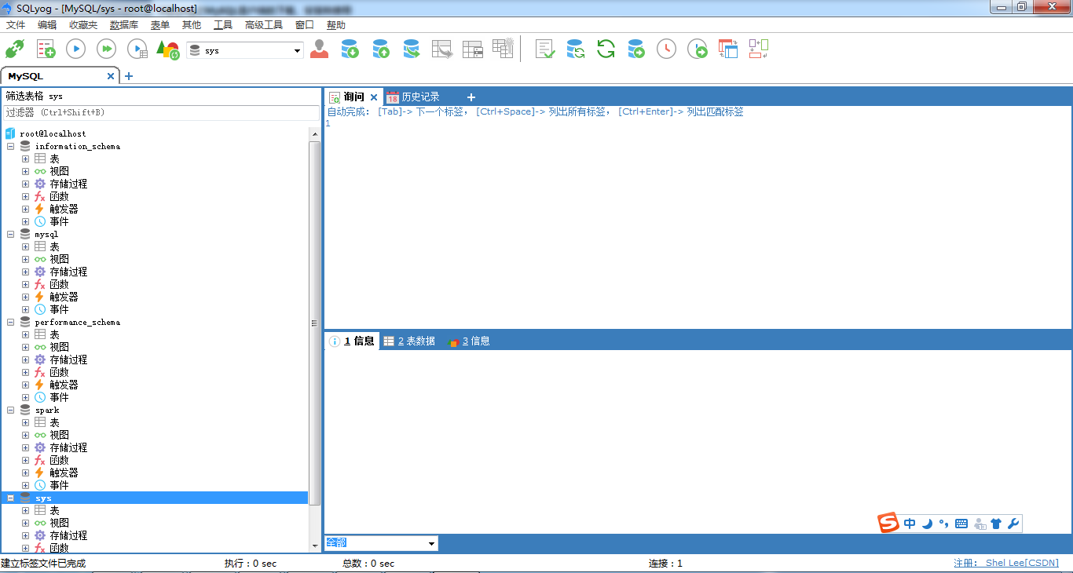Viewport: 1073px width, 573px height.
Task: Click the clock with green arrow icon
Action: pyautogui.click(x=698, y=49)
